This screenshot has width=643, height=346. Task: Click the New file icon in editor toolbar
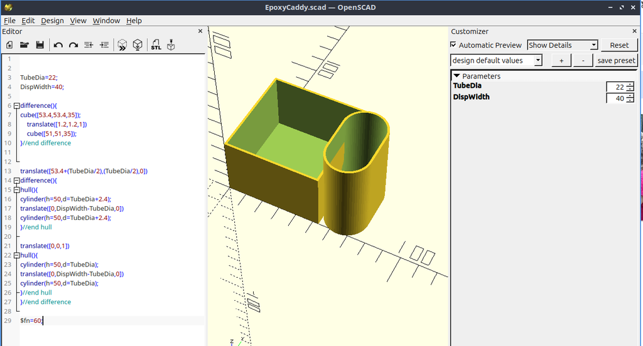(x=9, y=45)
